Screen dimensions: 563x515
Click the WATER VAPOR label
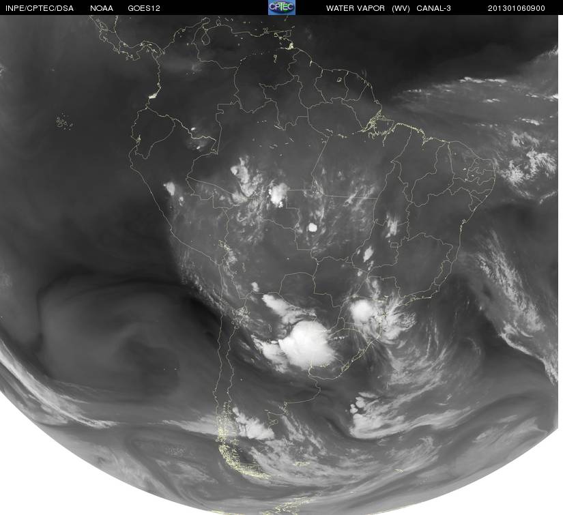tap(356, 8)
